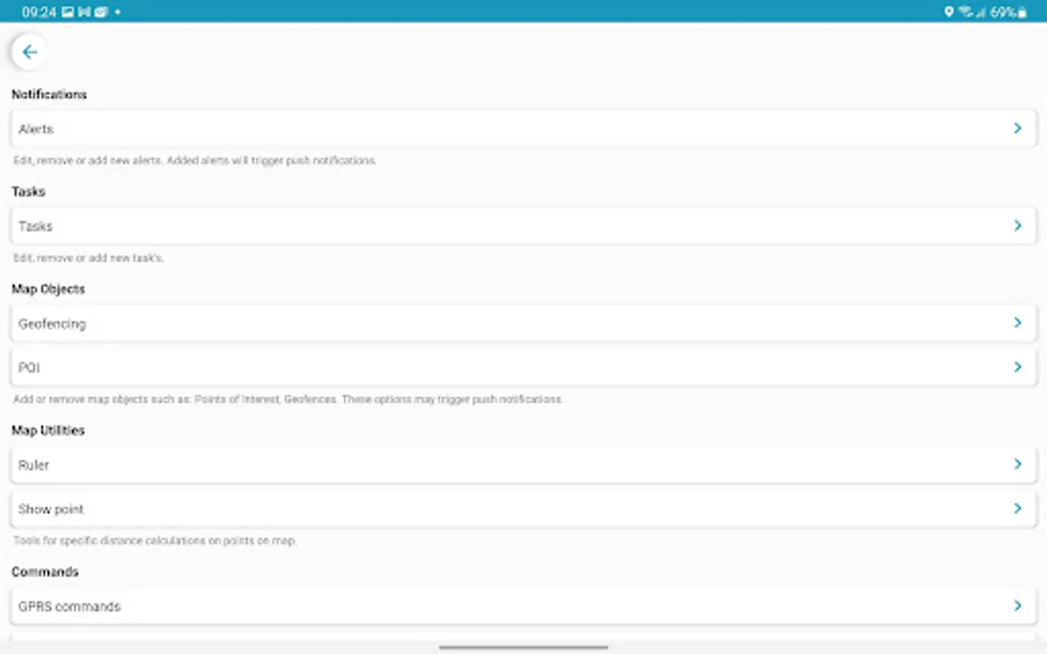Expand the Ruler item via its chevron
This screenshot has width=1047, height=654.
click(x=1017, y=464)
